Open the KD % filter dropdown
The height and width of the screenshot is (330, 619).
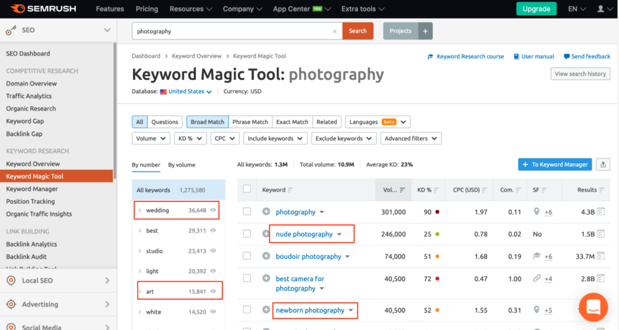190,138
